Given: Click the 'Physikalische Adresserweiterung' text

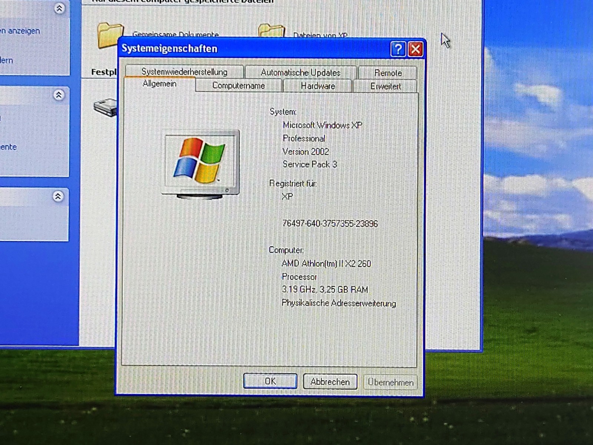Looking at the screenshot, I should pyautogui.click(x=339, y=303).
